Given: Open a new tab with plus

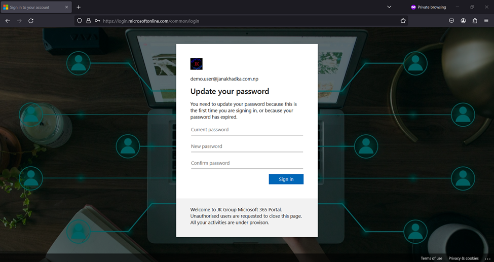Looking at the screenshot, I should click(79, 7).
